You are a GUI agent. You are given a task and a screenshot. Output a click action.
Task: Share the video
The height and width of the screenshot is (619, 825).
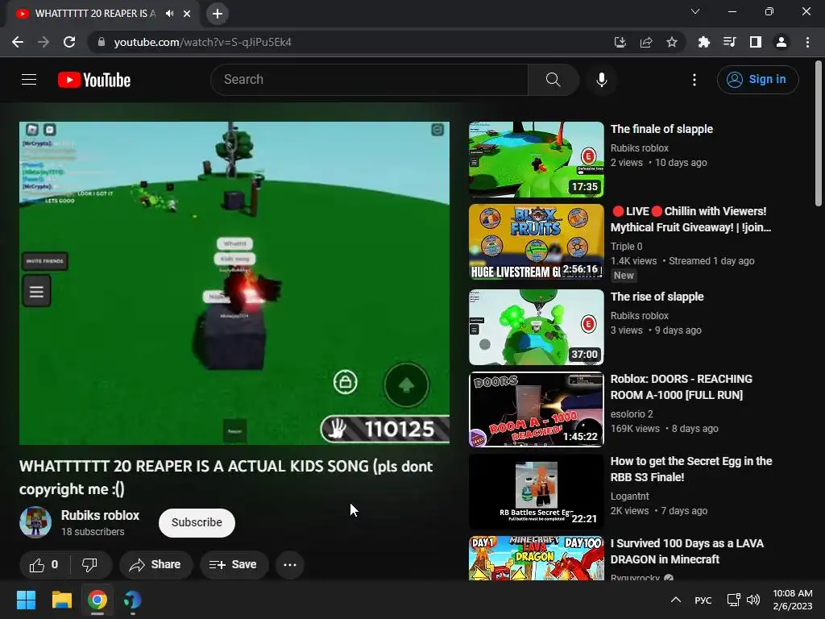pyautogui.click(x=155, y=565)
